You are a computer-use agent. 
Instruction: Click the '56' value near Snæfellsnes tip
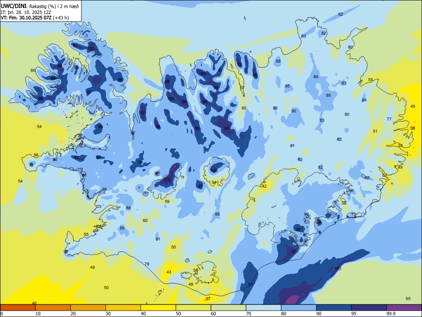click(36, 155)
